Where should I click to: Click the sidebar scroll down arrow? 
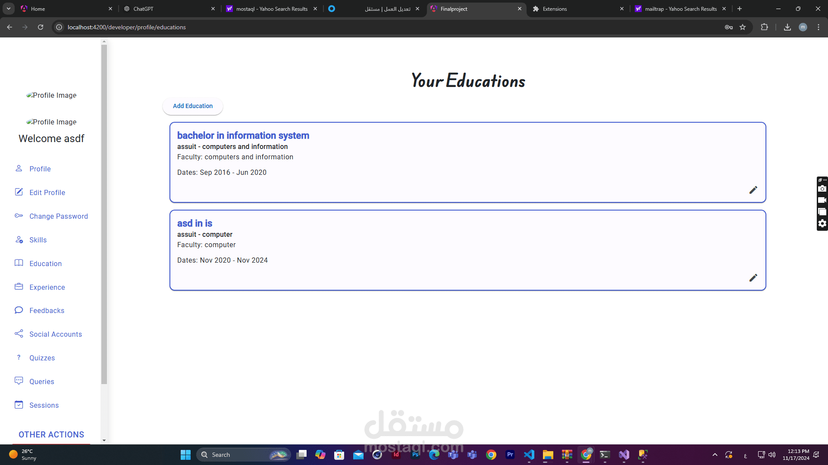click(104, 440)
